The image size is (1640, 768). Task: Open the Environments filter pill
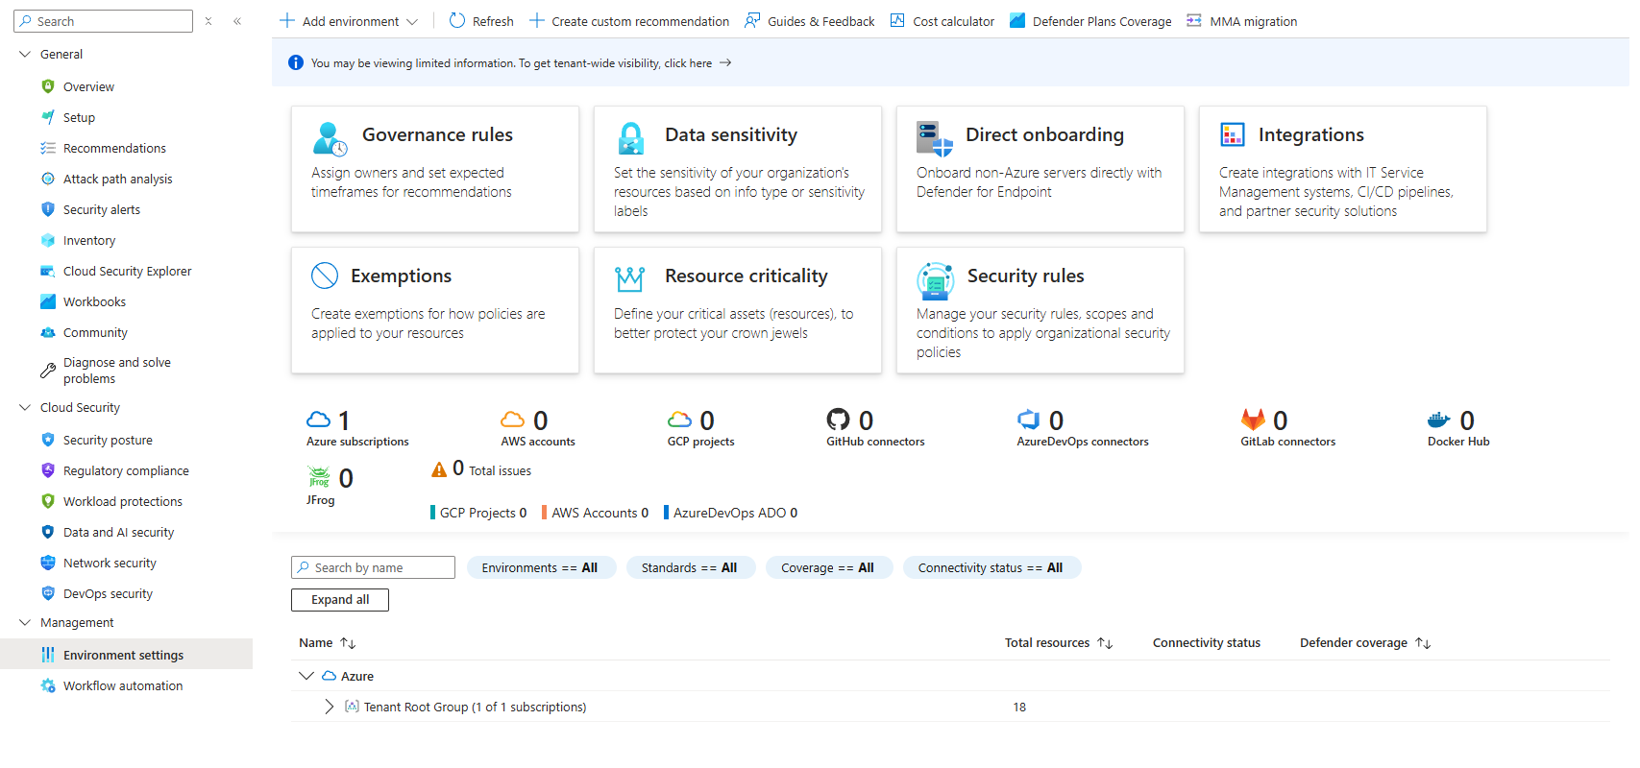coord(539,567)
